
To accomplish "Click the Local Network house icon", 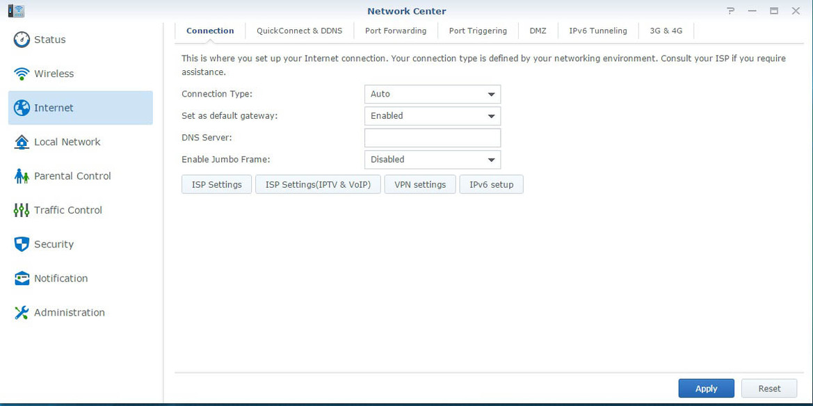I will pos(22,142).
